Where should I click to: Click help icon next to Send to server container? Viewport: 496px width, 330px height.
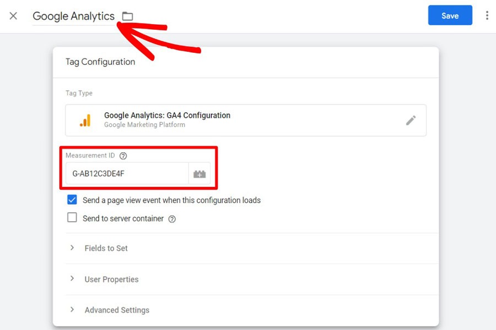click(172, 219)
